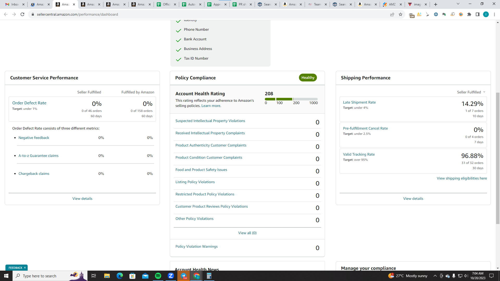
Task: Reload the Seller Central page
Action: pos(22,14)
